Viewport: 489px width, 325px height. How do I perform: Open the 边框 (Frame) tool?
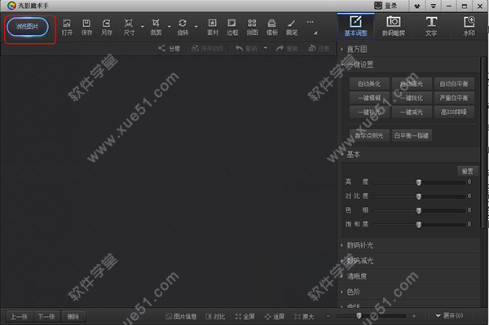click(232, 27)
